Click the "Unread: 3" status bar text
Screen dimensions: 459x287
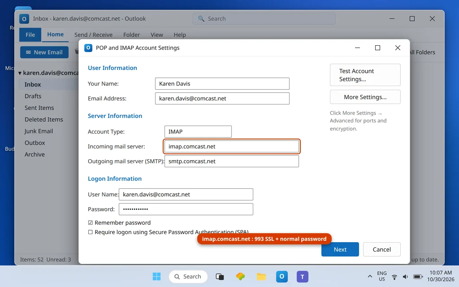pos(59,260)
